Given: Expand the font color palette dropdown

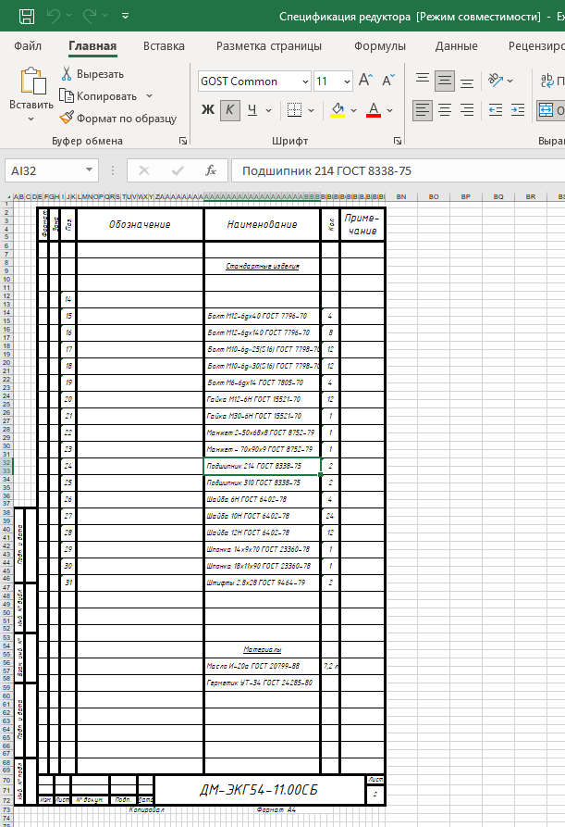Looking at the screenshot, I should tap(389, 110).
